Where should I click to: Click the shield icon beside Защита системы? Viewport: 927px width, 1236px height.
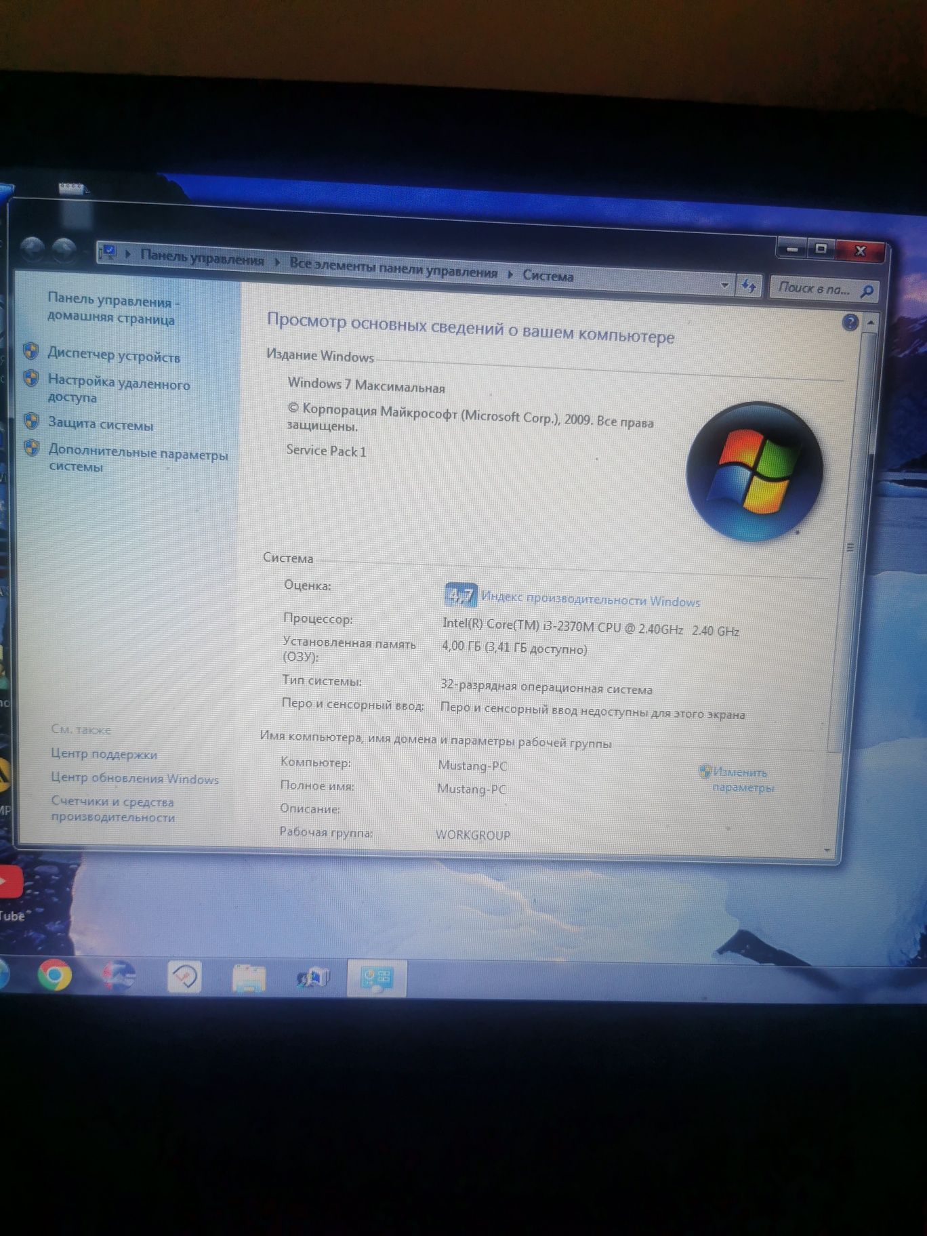(x=31, y=421)
